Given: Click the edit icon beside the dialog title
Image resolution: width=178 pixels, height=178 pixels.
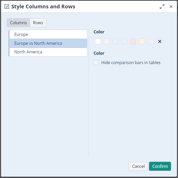Looking at the screenshot, I should [x=7, y=7].
